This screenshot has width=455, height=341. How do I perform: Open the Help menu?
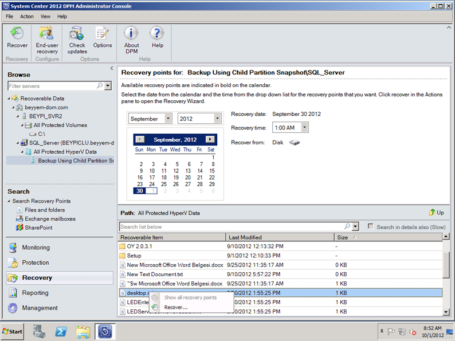pyautogui.click(x=62, y=17)
